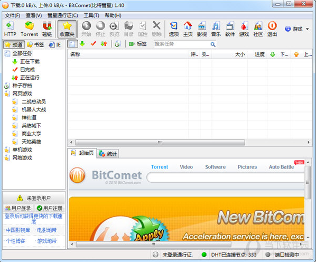
Task: Toggle the favorites (收藏夹) toolbar button
Action: click(x=67, y=29)
